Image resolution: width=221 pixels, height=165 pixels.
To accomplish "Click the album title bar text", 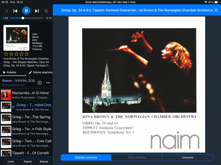I will pyautogui.click(x=137, y=10).
